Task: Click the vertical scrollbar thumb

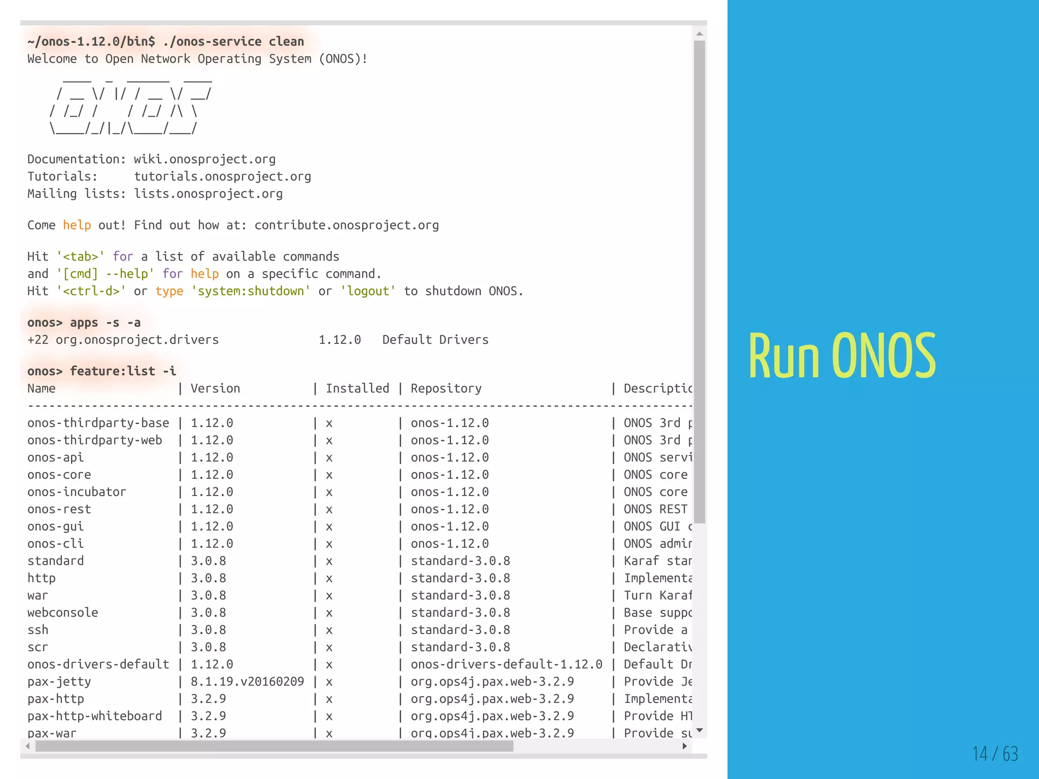Action: [700, 281]
